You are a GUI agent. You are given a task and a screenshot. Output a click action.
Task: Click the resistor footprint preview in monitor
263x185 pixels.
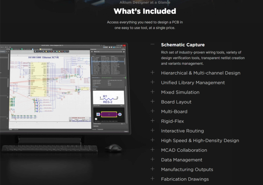pyautogui.click(x=109, y=114)
